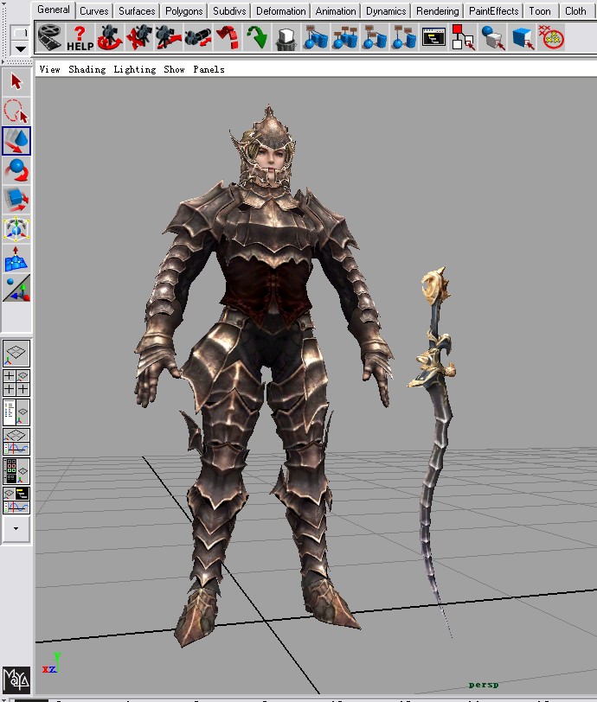Click the sphere with cursor shelf icon
The width and height of the screenshot is (597, 702).
pyautogui.click(x=493, y=38)
